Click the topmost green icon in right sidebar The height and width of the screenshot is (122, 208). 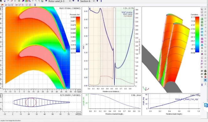pyautogui.click(x=202, y=19)
